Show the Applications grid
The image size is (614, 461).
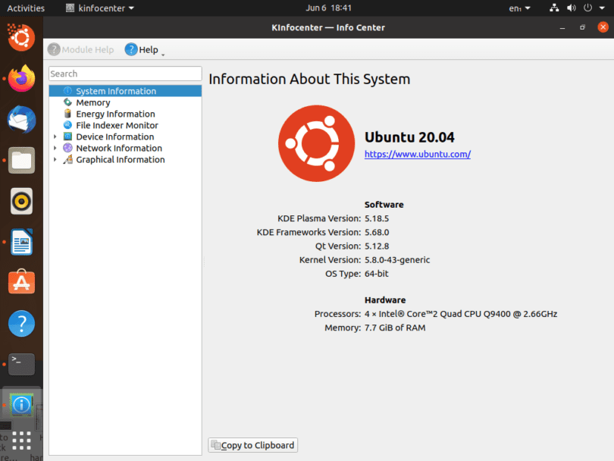pos(20,440)
